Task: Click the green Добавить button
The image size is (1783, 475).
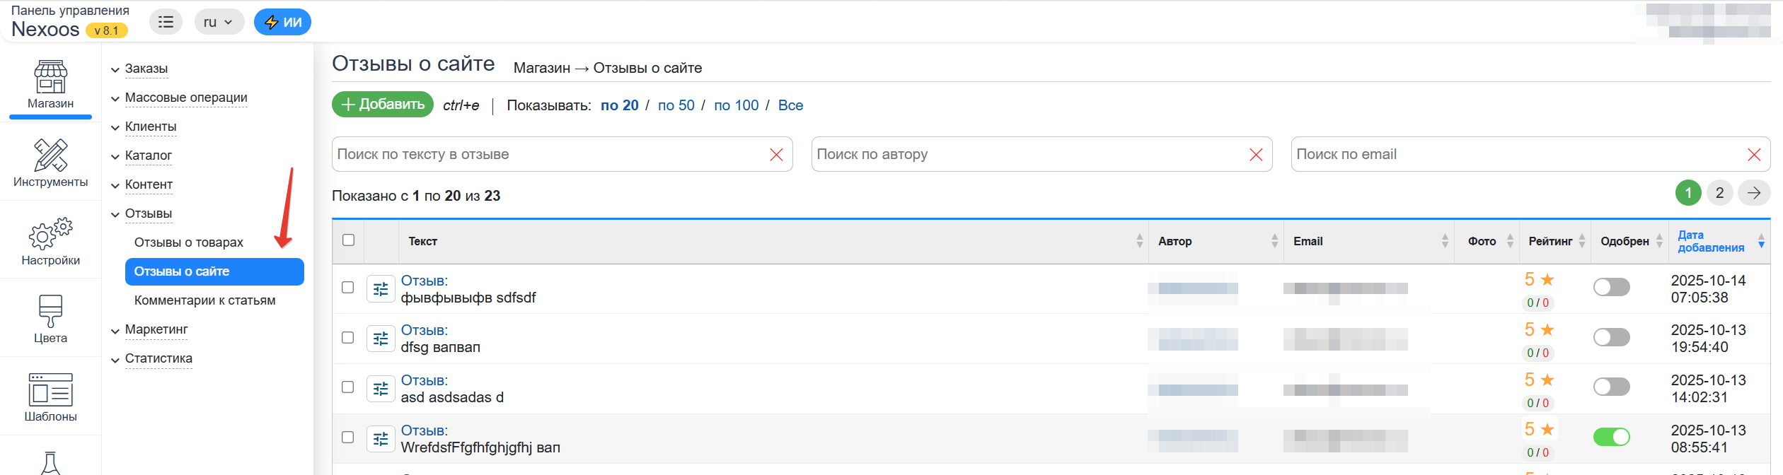Action: click(x=383, y=105)
